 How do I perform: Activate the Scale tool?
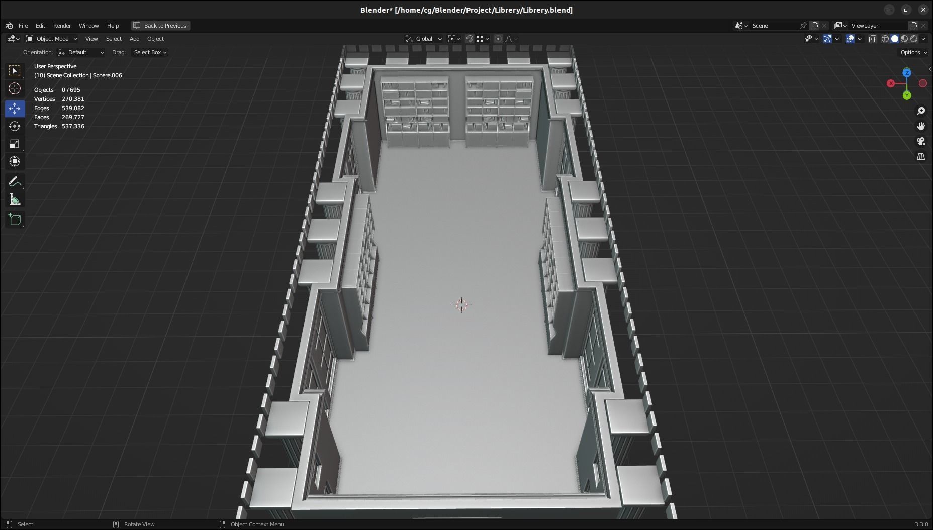coord(15,144)
